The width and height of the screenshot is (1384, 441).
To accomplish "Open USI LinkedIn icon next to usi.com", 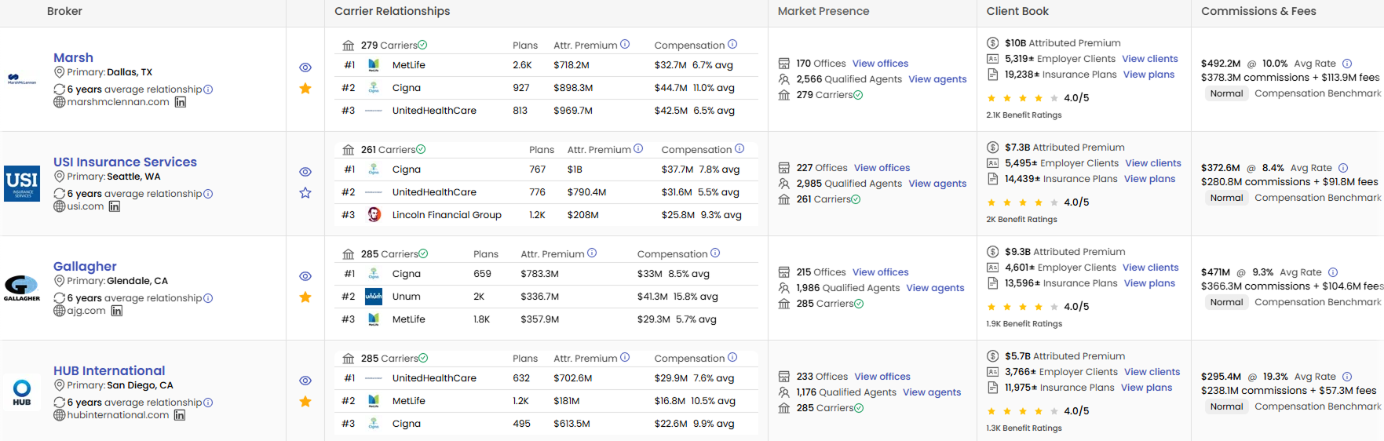I will [x=115, y=206].
